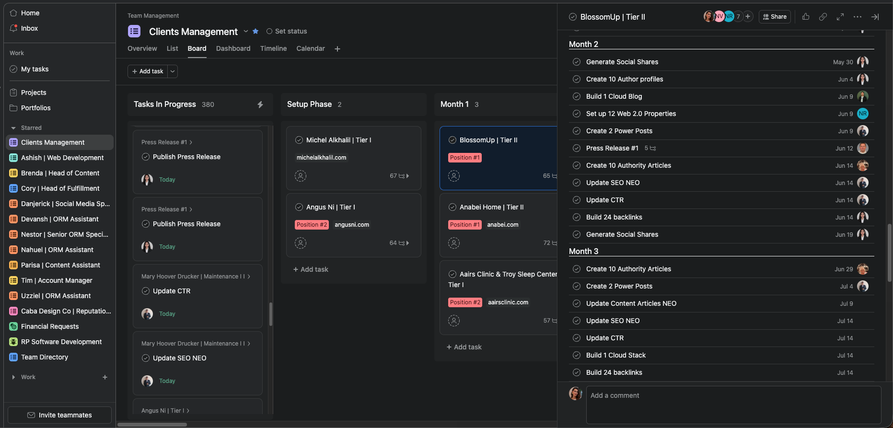The image size is (893, 428).
Task: Complete the Build 1 Cloud Blog subtask
Action: [577, 96]
